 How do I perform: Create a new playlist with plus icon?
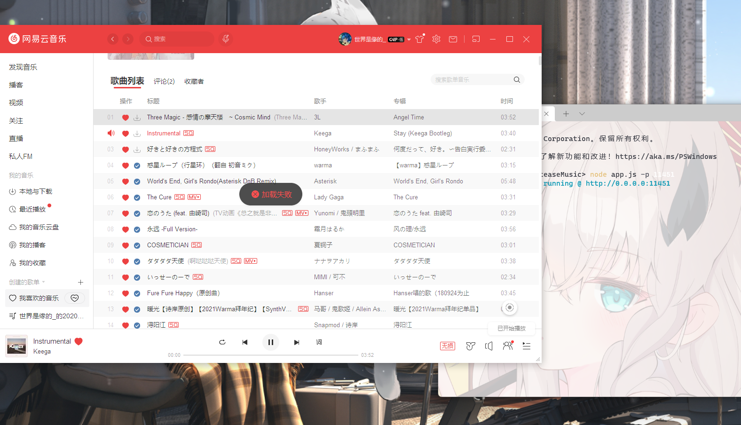pos(80,282)
